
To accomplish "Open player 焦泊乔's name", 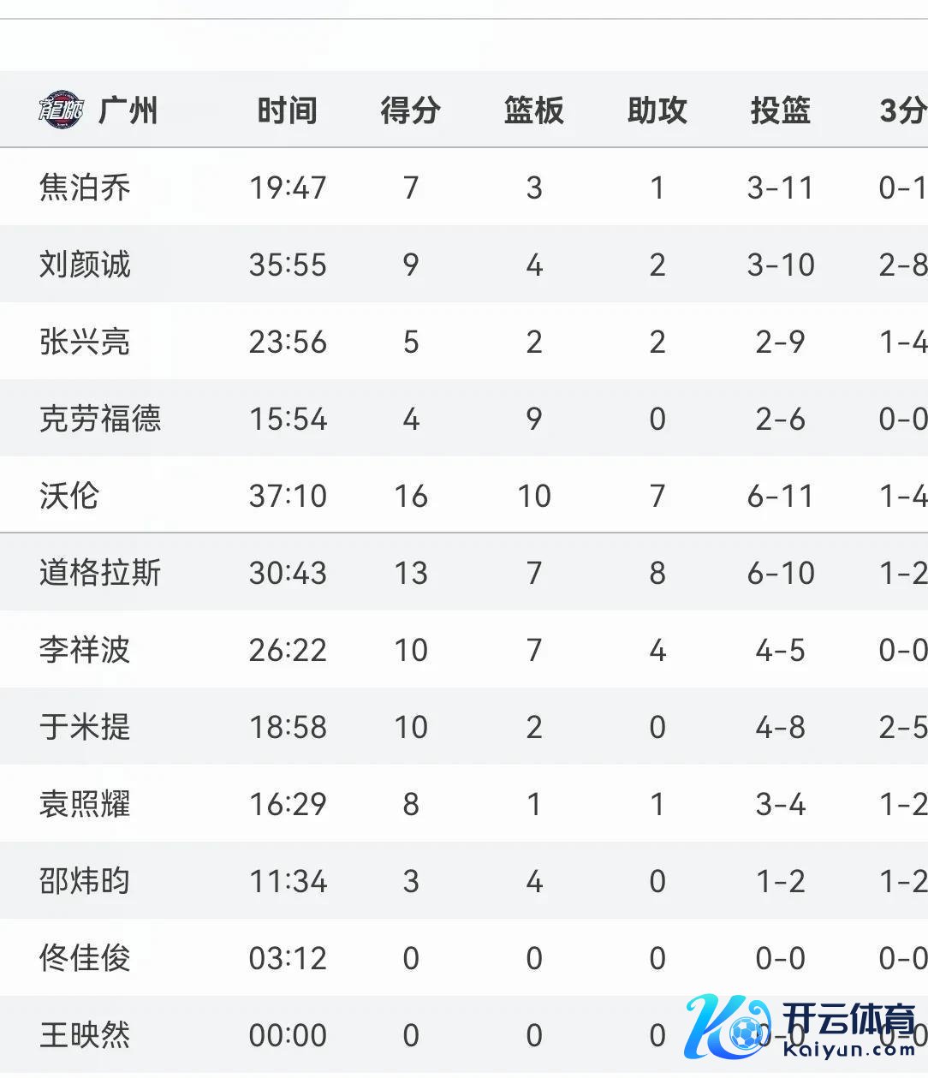I will (x=85, y=188).
